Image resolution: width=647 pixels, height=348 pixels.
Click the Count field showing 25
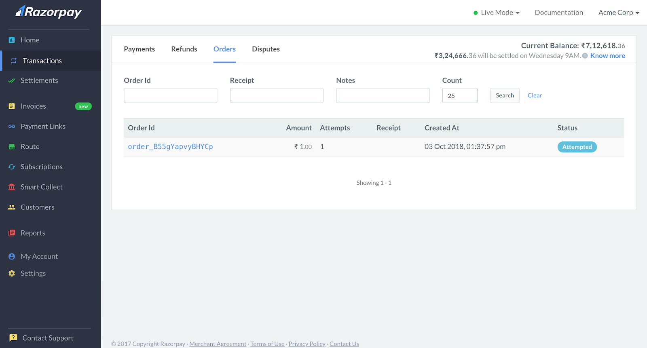pyautogui.click(x=460, y=95)
